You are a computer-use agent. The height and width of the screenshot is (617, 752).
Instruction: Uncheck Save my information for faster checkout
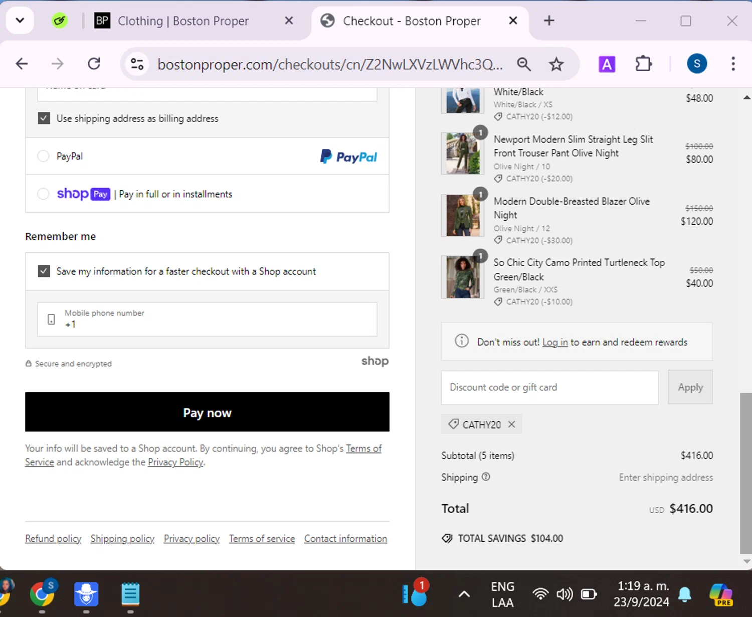pos(44,271)
